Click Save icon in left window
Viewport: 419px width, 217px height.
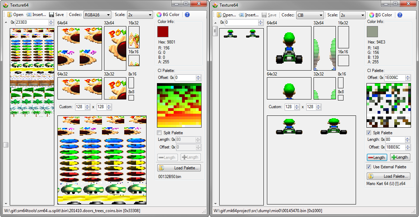(52, 15)
